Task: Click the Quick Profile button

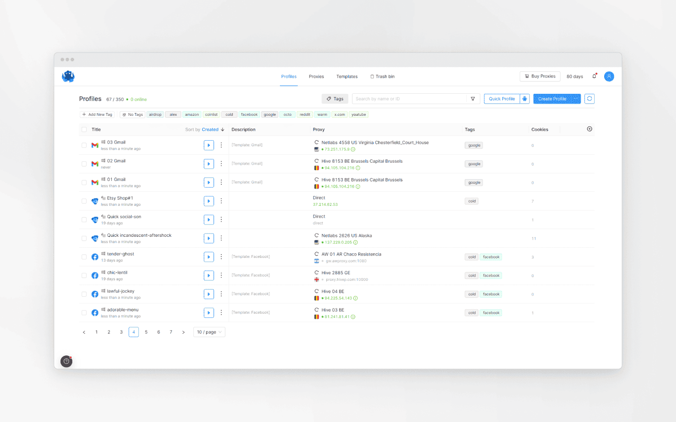Action: click(502, 99)
